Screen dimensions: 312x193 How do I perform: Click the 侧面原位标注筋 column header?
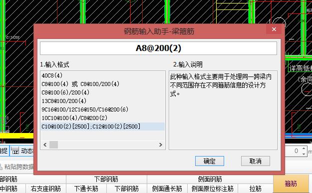pyautogui.click(x=213, y=188)
